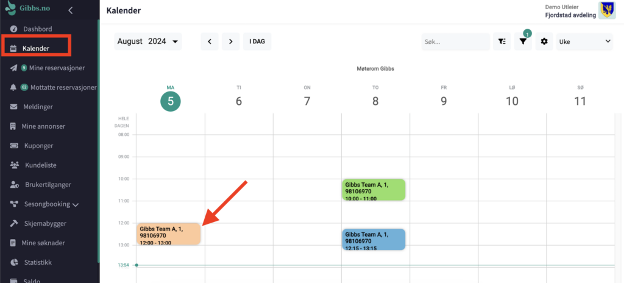This screenshot has width=624, height=283.
Task: Select Kalender in the sidebar
Action: click(x=36, y=48)
